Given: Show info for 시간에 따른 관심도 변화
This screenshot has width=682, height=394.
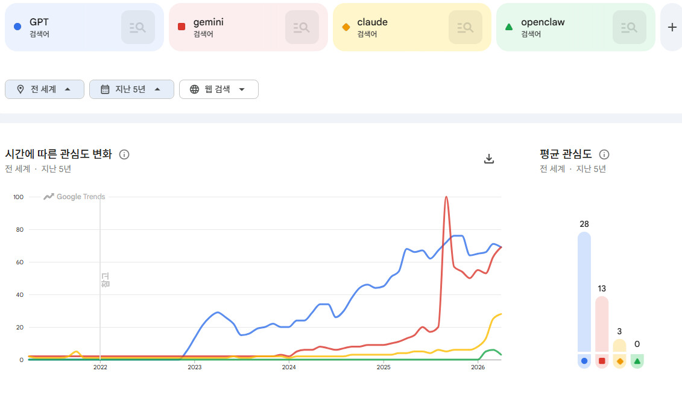Looking at the screenshot, I should pos(124,154).
